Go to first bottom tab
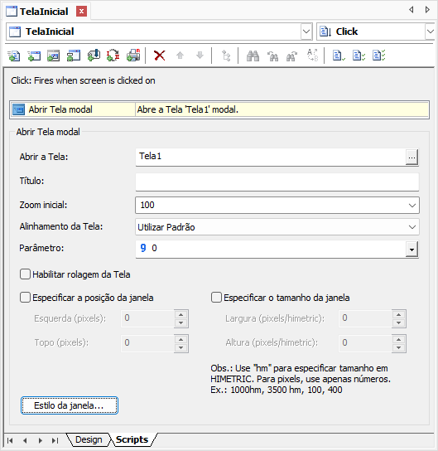This screenshot has height=451, width=438. [x=10, y=440]
